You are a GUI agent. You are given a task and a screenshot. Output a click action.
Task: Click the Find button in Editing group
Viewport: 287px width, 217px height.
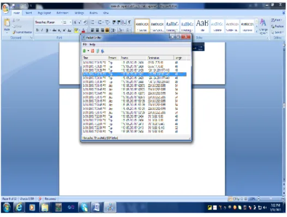(x=277, y=20)
